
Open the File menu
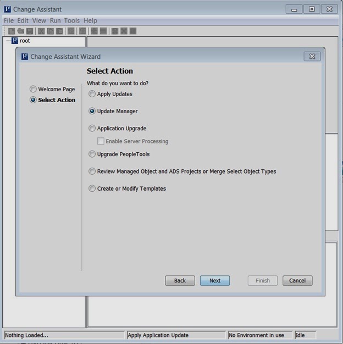click(9, 21)
